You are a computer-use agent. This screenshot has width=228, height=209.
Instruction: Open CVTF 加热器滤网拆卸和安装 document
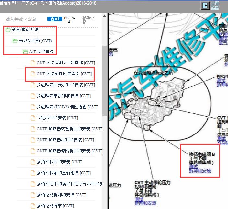69,151
